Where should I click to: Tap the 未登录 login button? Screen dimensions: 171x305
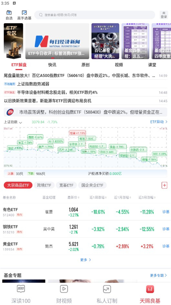click(x=164, y=15)
